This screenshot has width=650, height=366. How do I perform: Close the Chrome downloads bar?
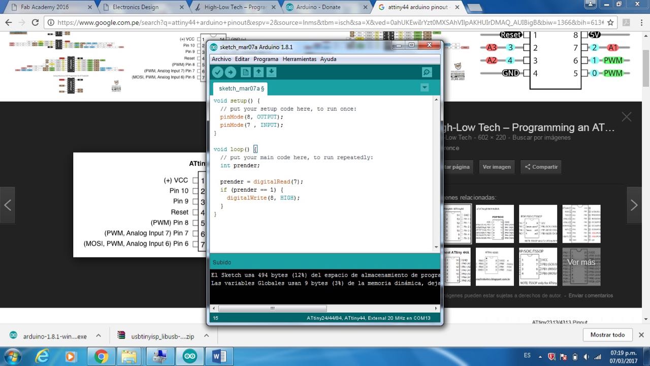pyautogui.click(x=641, y=335)
